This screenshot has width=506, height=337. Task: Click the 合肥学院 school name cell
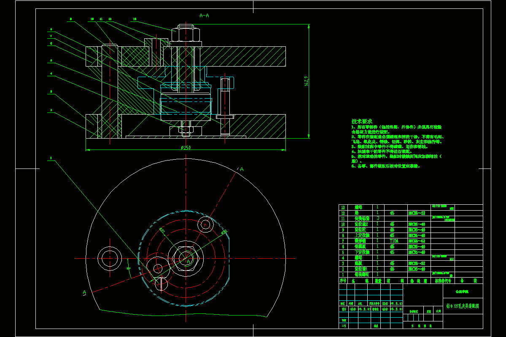(463, 292)
